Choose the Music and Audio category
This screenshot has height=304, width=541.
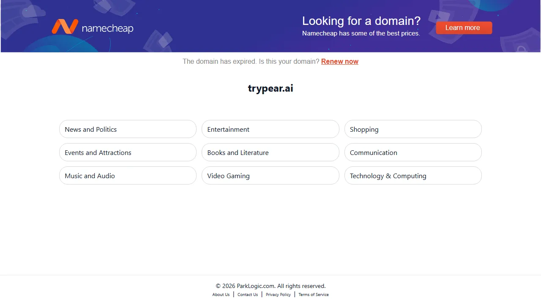coord(128,176)
